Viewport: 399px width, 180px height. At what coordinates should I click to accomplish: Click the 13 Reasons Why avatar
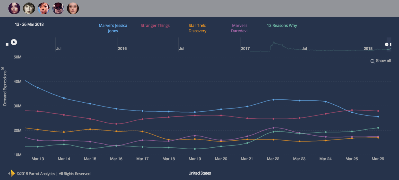73,8
